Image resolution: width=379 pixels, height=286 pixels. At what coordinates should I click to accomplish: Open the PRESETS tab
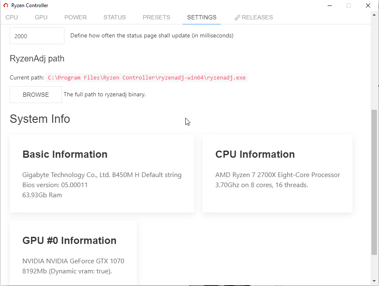point(156,18)
